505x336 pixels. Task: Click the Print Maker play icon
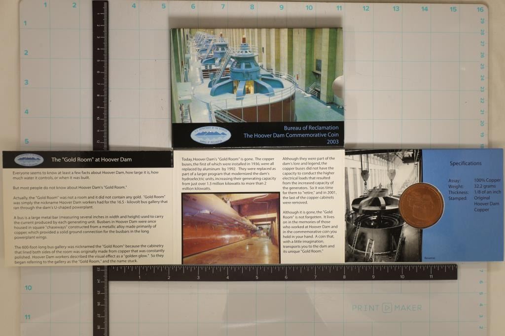click(x=387, y=308)
